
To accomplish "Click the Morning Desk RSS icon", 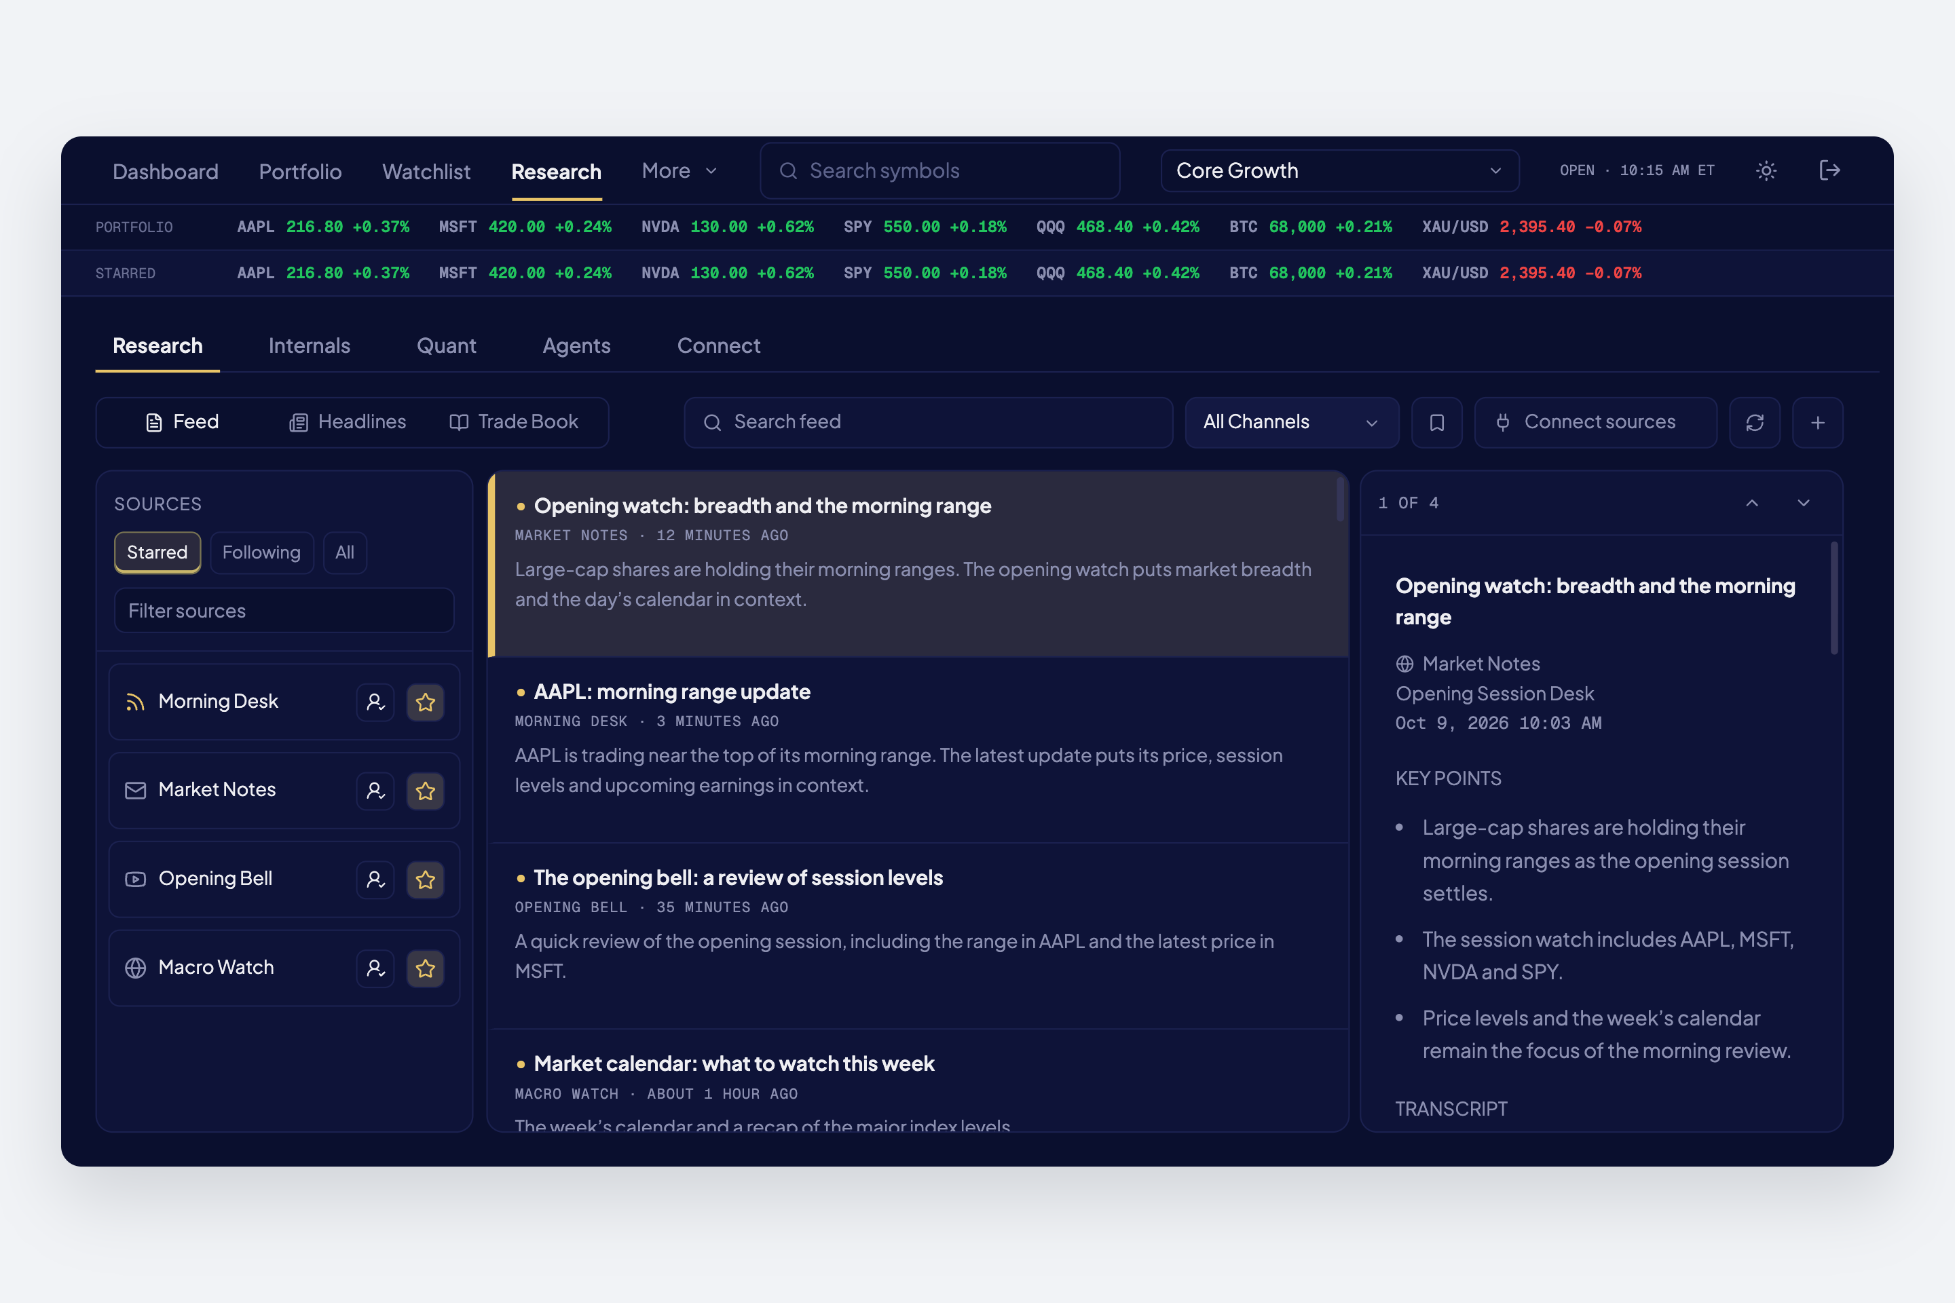I will pyautogui.click(x=136, y=702).
